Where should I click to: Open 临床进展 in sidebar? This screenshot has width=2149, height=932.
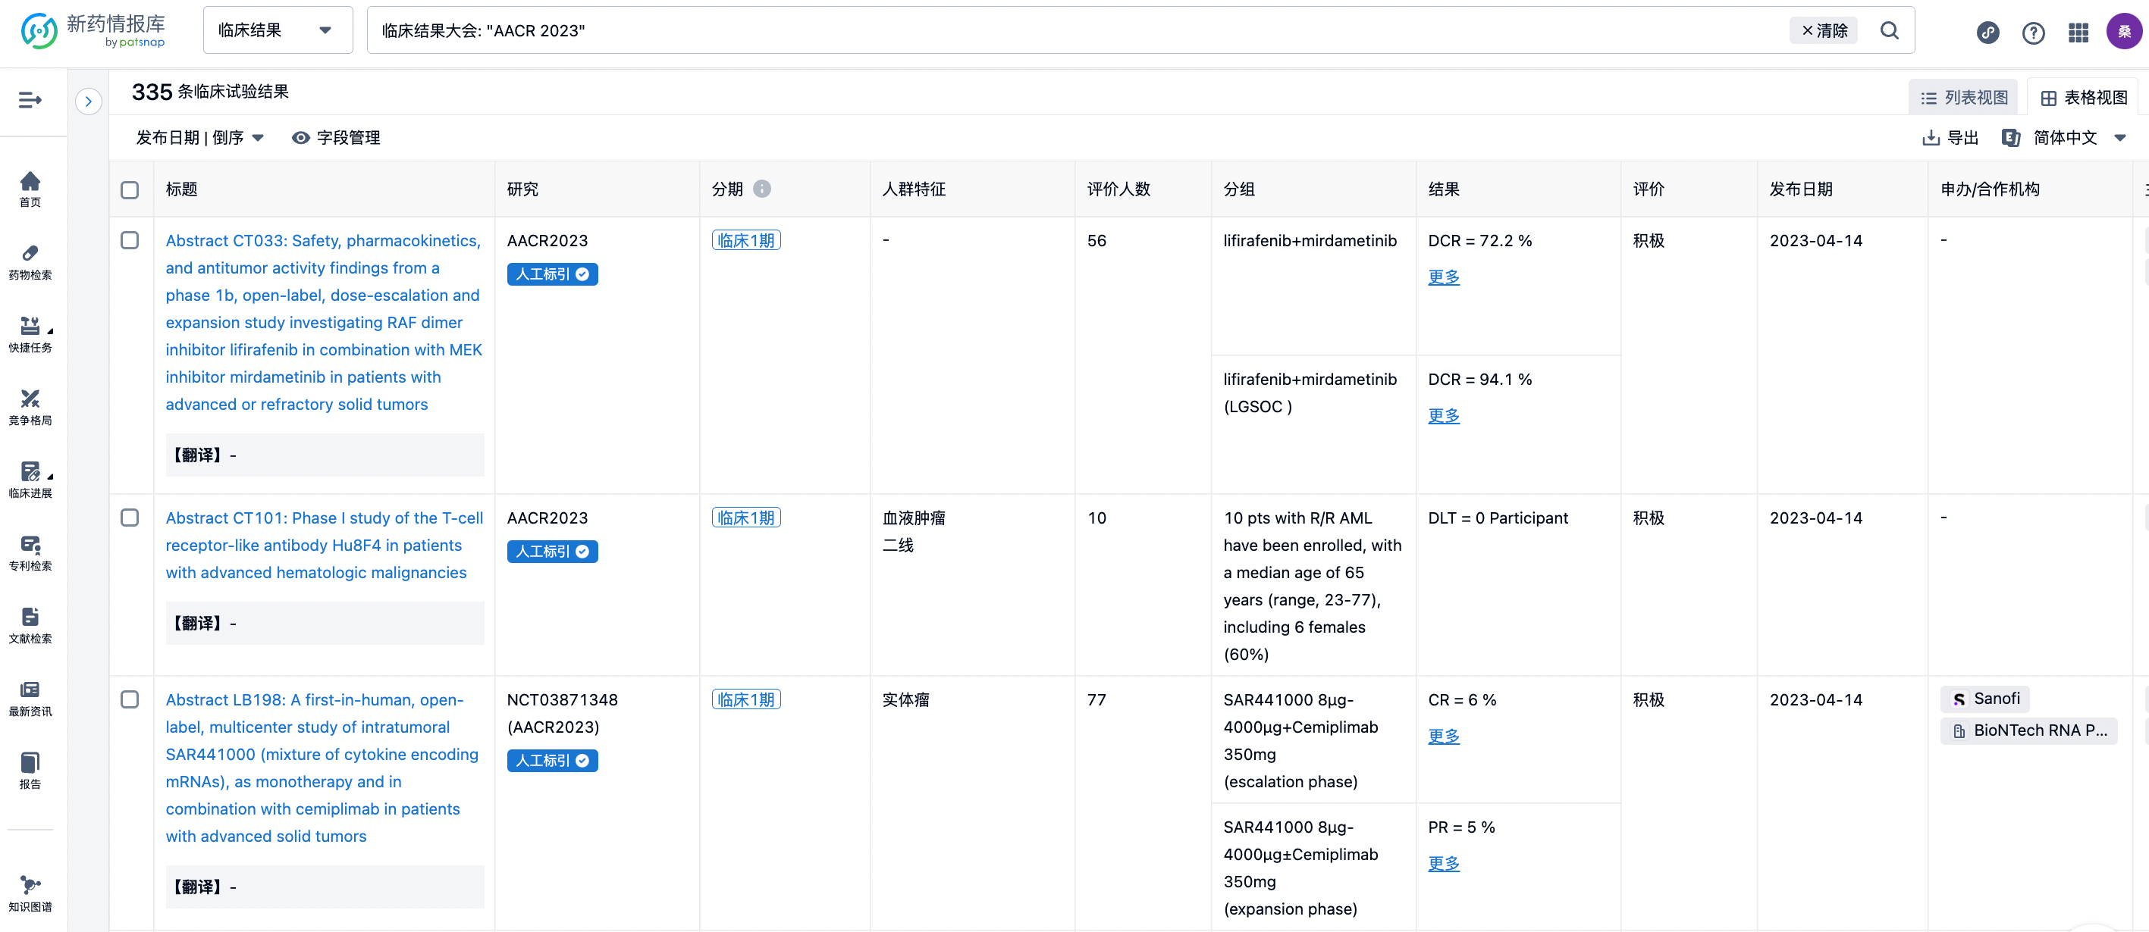click(30, 480)
